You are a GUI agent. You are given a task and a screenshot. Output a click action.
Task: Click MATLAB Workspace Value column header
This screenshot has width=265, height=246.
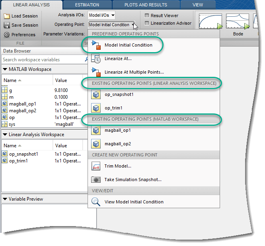[x=68, y=80]
